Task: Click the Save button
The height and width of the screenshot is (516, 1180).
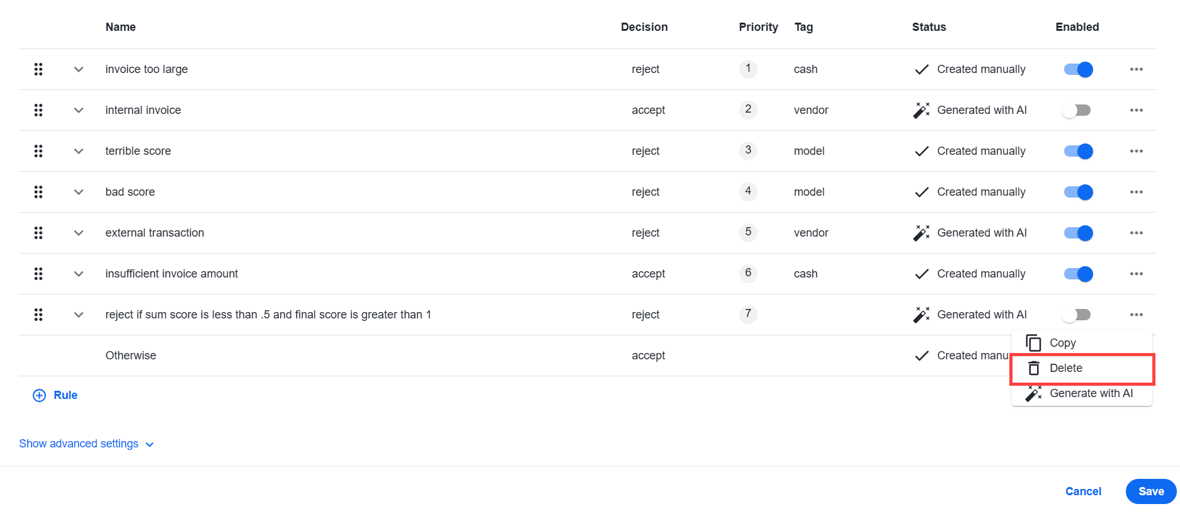Action: click(x=1151, y=491)
